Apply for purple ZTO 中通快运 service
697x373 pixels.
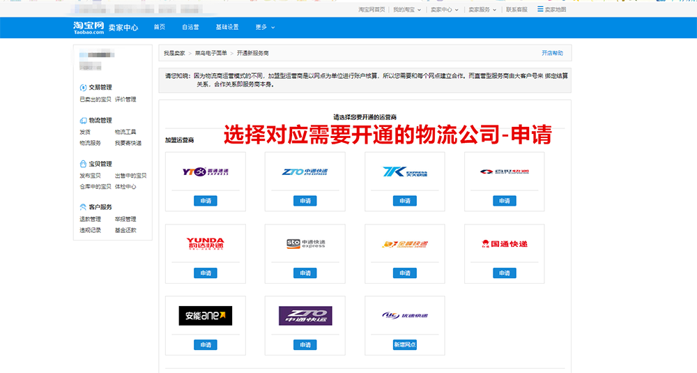pyautogui.click(x=305, y=345)
